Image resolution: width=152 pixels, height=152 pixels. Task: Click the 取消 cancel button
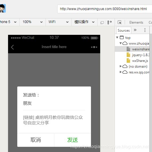click(x=36, y=140)
